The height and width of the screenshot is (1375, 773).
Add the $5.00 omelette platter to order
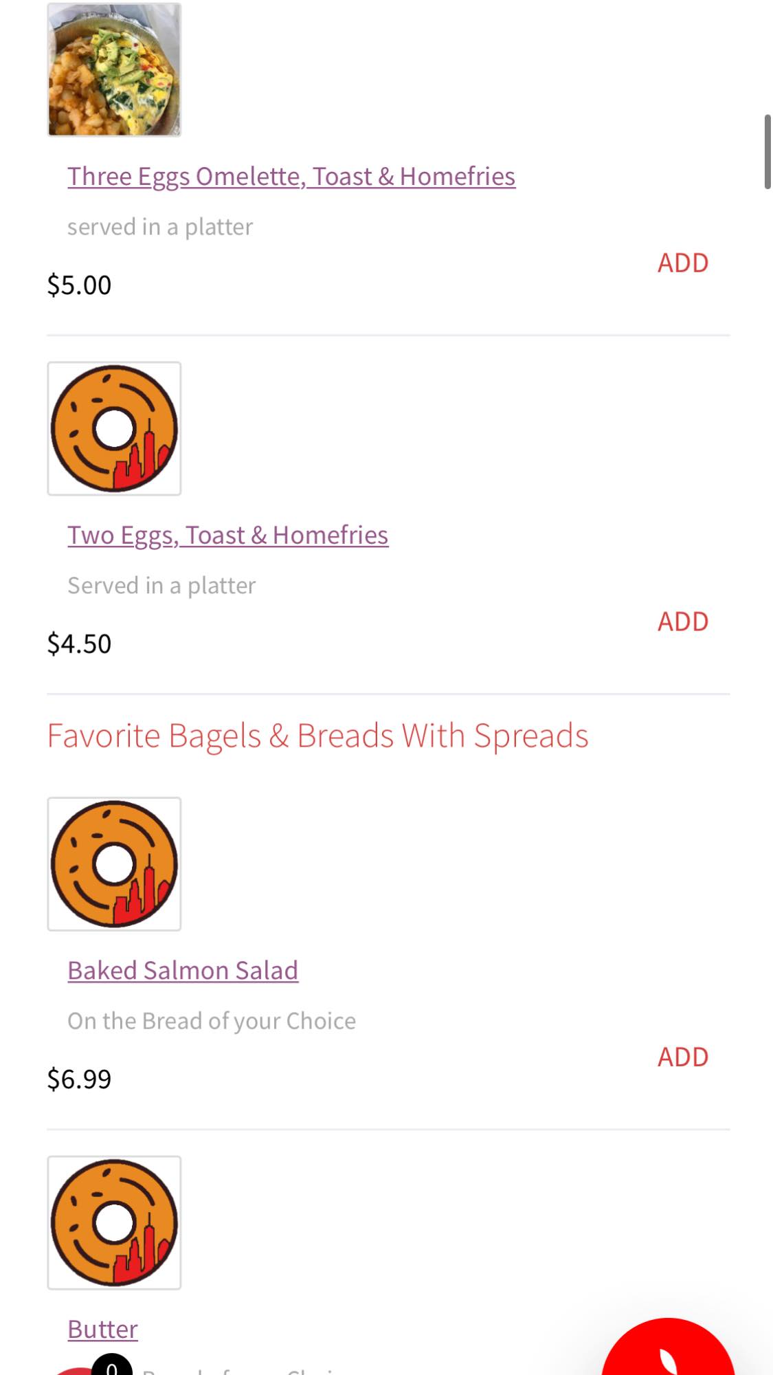[682, 263]
